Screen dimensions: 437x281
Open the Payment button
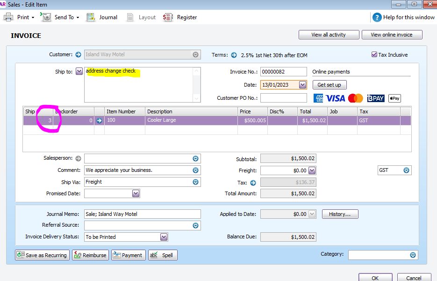(x=128, y=255)
